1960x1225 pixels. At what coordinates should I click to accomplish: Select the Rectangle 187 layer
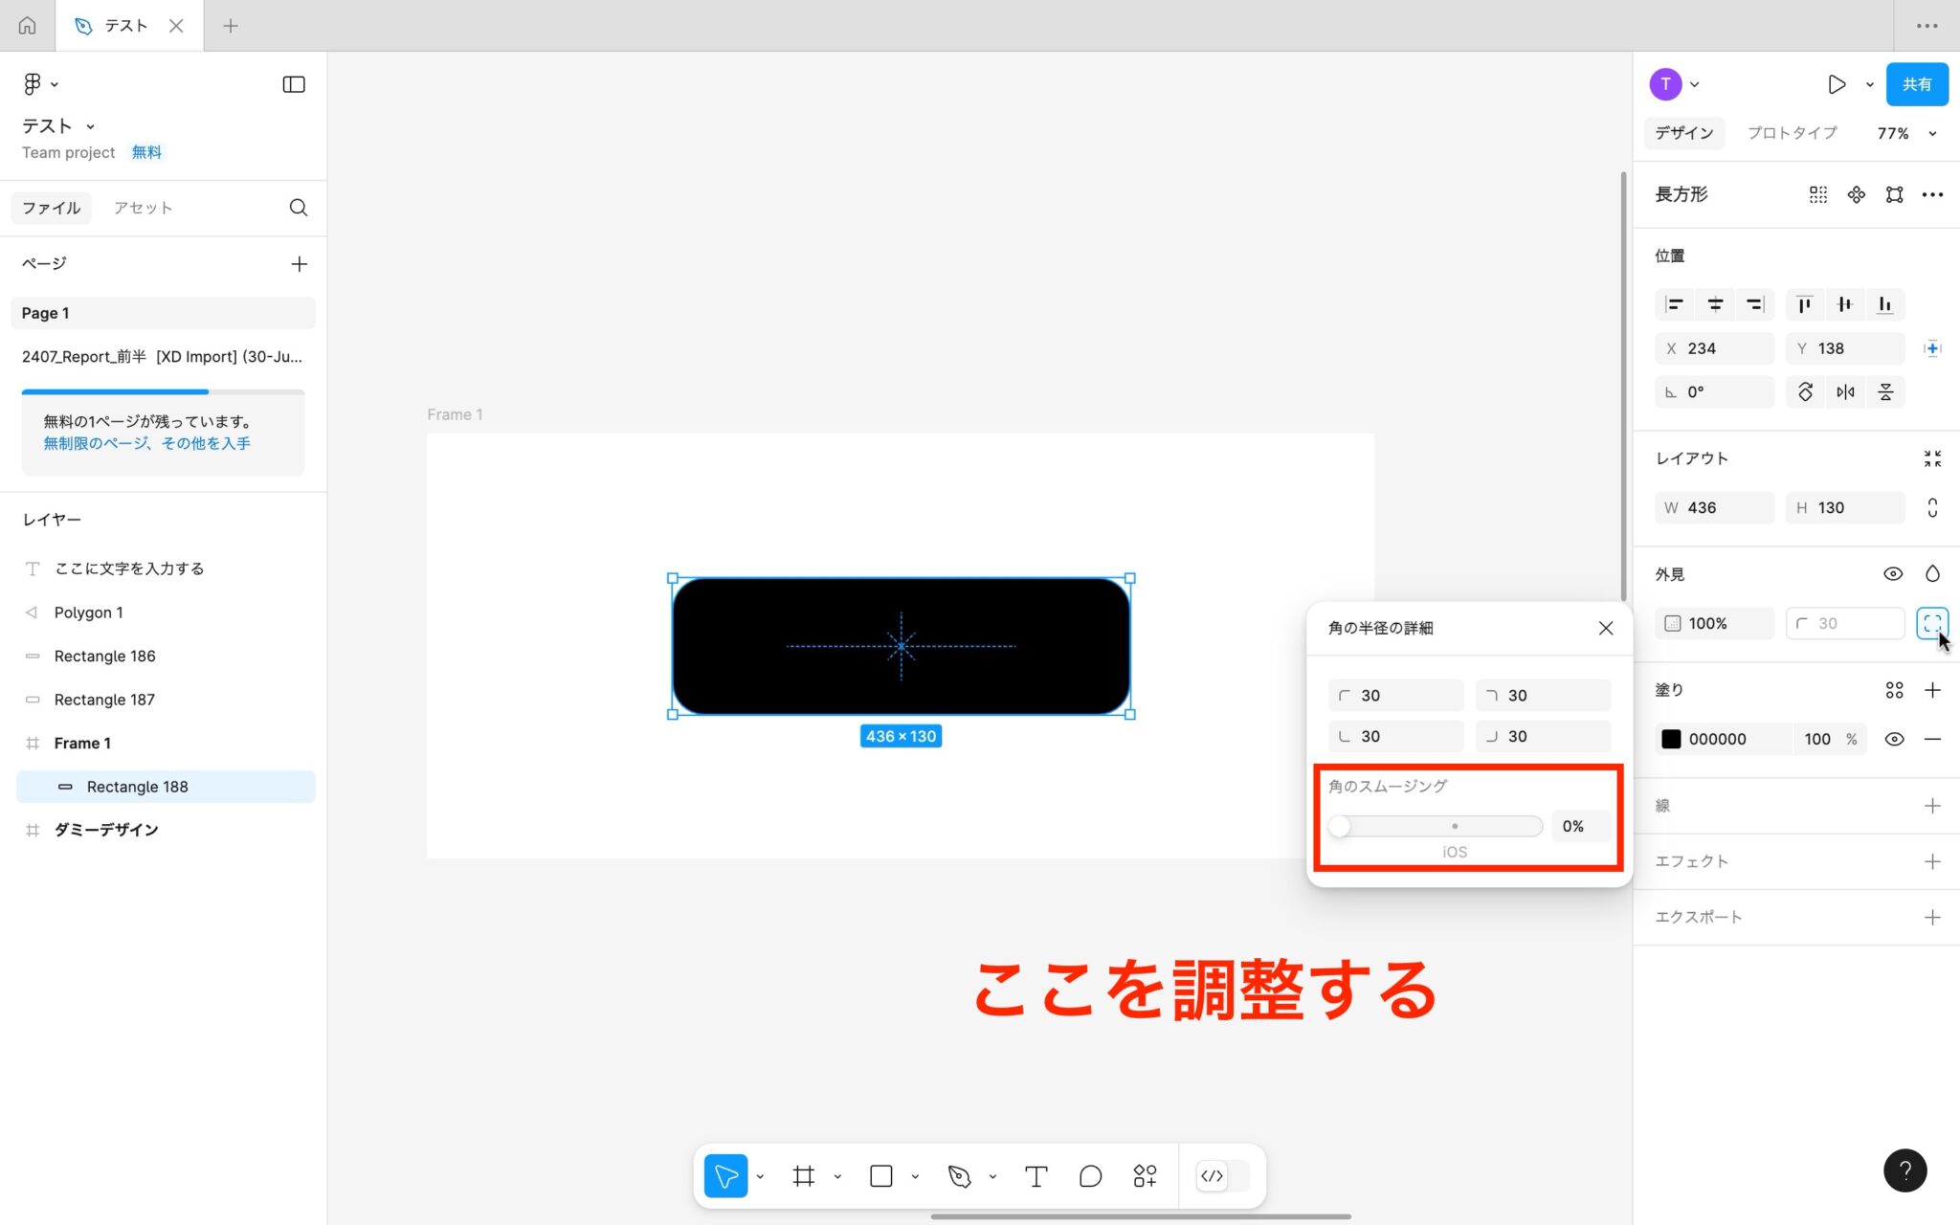pyautogui.click(x=105, y=699)
